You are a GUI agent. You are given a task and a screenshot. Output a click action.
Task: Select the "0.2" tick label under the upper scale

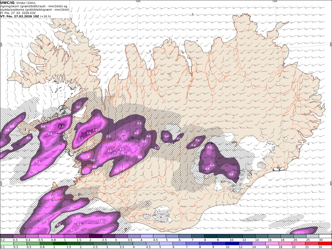pos(2,240)
